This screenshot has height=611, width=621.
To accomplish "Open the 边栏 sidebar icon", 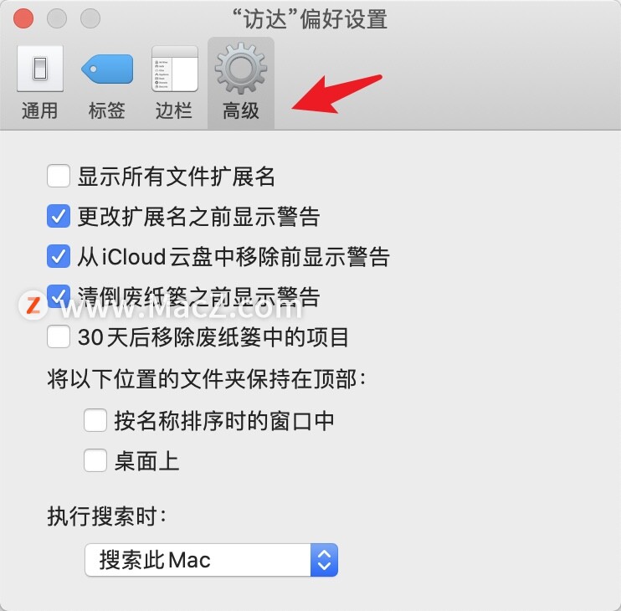I will click(x=175, y=69).
